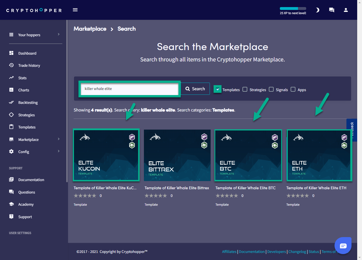Open Stats from the sidebar
This screenshot has width=362, height=260.
[22, 78]
